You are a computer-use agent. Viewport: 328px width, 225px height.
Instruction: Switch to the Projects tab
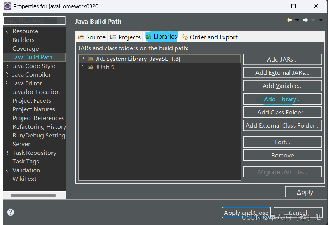[125, 37]
